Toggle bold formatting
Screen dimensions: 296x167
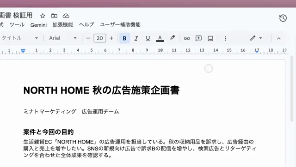tap(124, 38)
